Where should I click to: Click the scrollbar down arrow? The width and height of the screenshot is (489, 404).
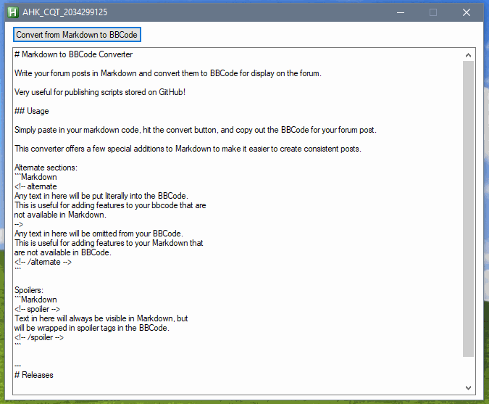(x=468, y=388)
